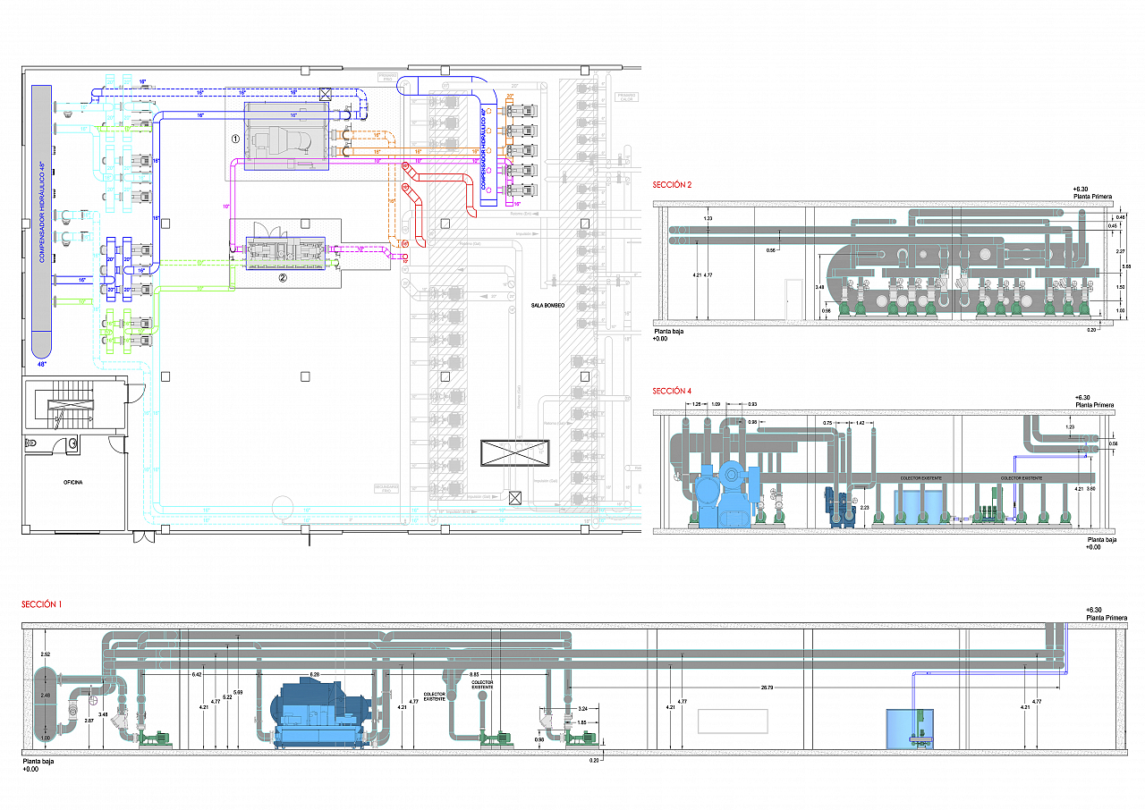Image resolution: width=1145 pixels, height=810 pixels.
Task: Click the white door in Sección 2
Action: point(793,299)
